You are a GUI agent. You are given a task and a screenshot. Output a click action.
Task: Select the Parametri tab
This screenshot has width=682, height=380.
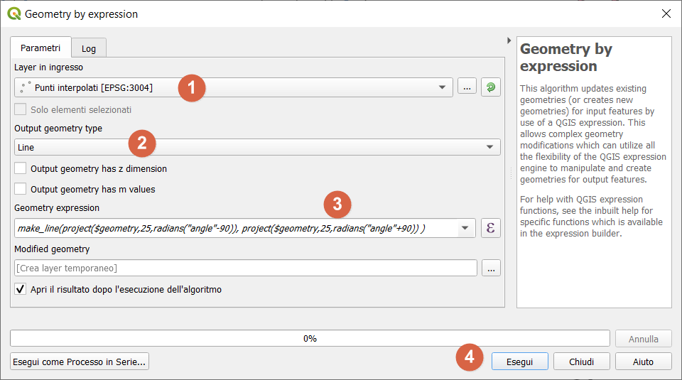click(40, 48)
